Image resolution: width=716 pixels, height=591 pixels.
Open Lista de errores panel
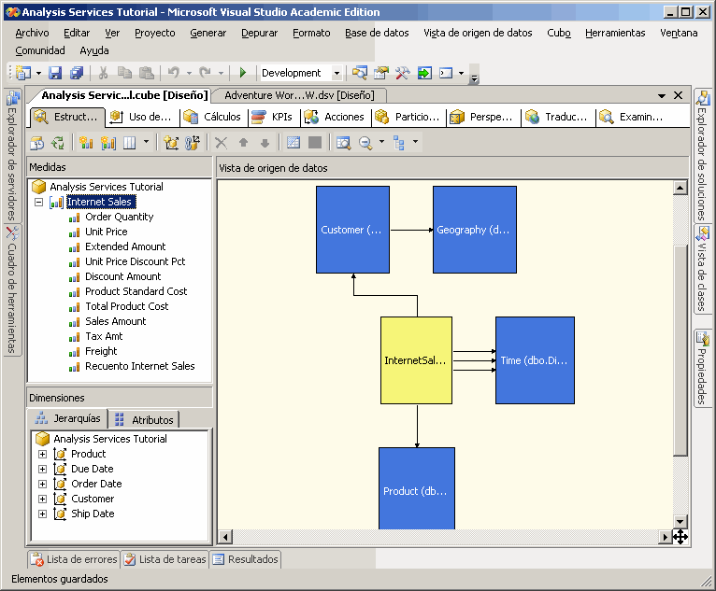click(x=74, y=559)
